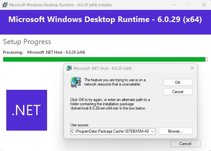Click the network computer icon beside the error message

click(x=76, y=82)
